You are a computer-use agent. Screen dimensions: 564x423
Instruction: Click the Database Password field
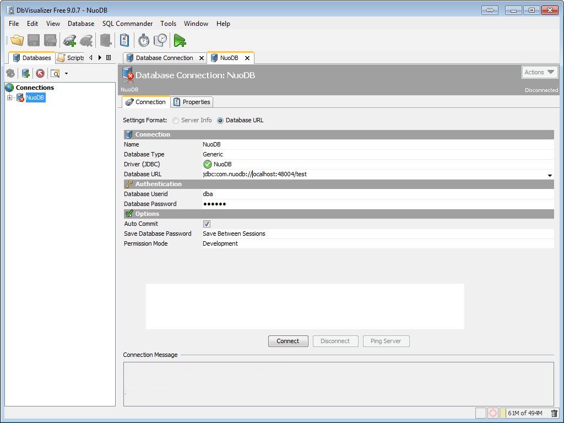378,204
